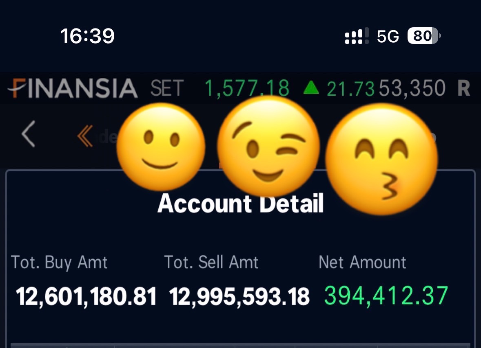The width and height of the screenshot is (481, 348).
Task: Tap total buy amount 12,601,180.81
Action: [x=86, y=296]
